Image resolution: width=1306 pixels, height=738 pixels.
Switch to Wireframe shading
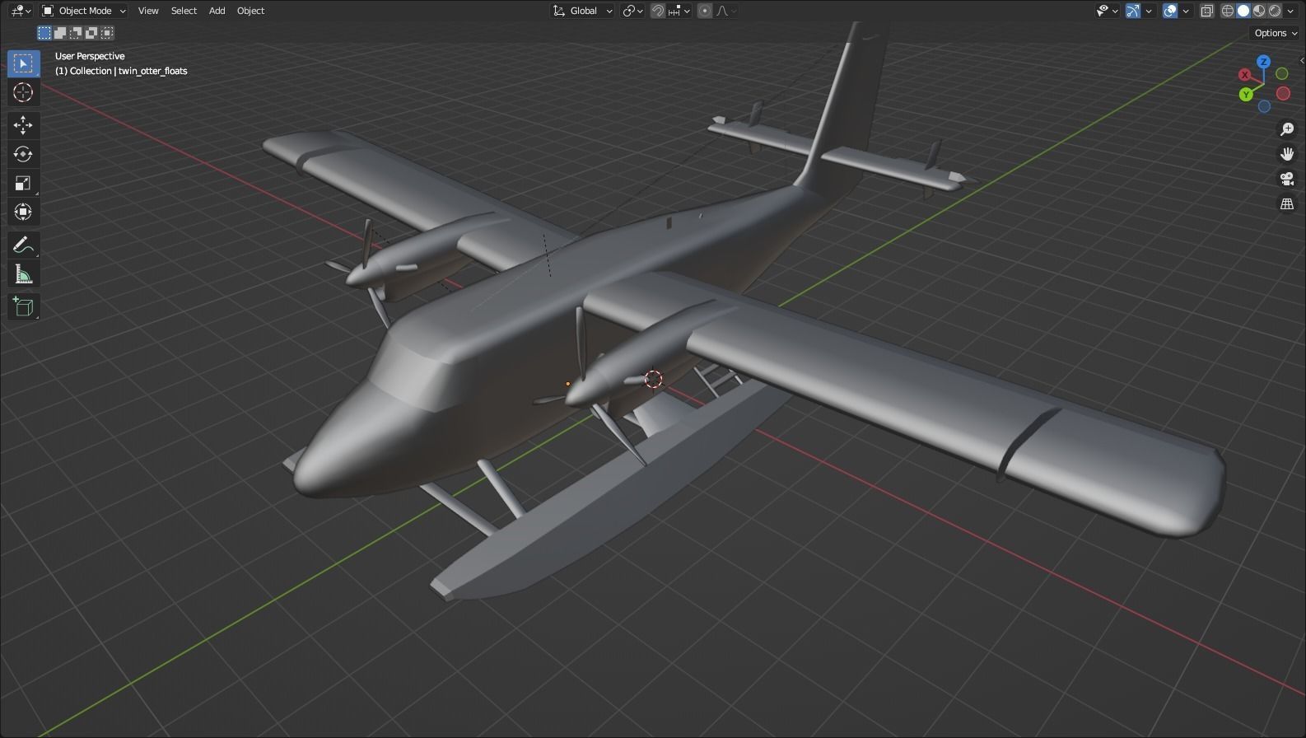tap(1228, 11)
